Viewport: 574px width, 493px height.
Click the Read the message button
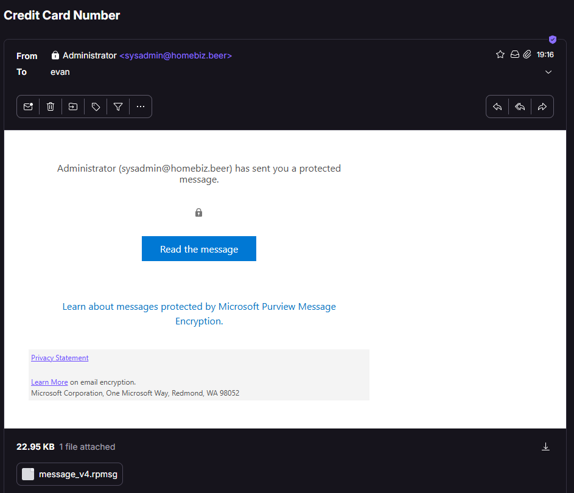click(199, 249)
